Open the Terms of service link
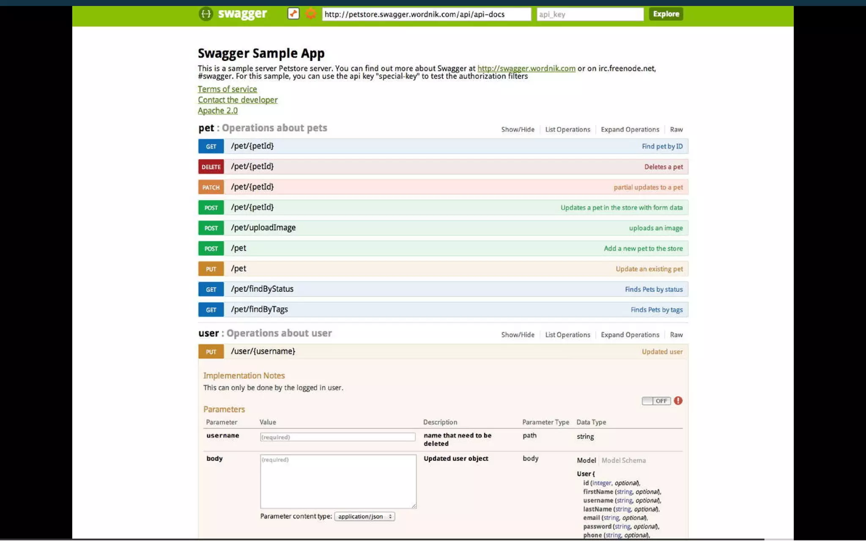This screenshot has height=541, width=866. (227, 89)
